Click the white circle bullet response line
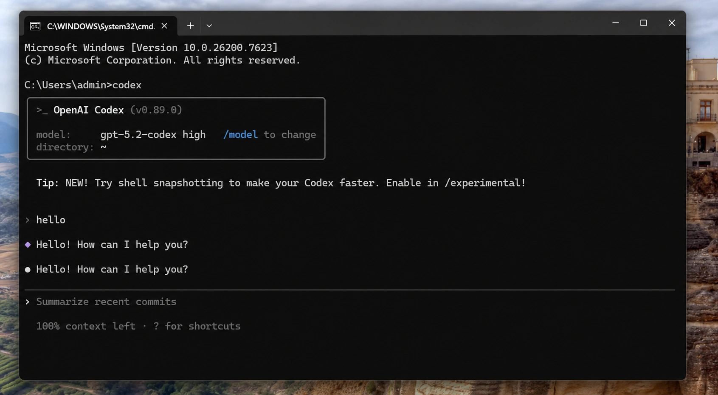This screenshot has width=718, height=395. pyautogui.click(x=107, y=269)
